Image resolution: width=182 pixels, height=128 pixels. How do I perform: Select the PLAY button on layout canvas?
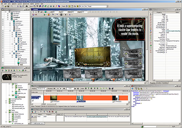(x=72, y=73)
